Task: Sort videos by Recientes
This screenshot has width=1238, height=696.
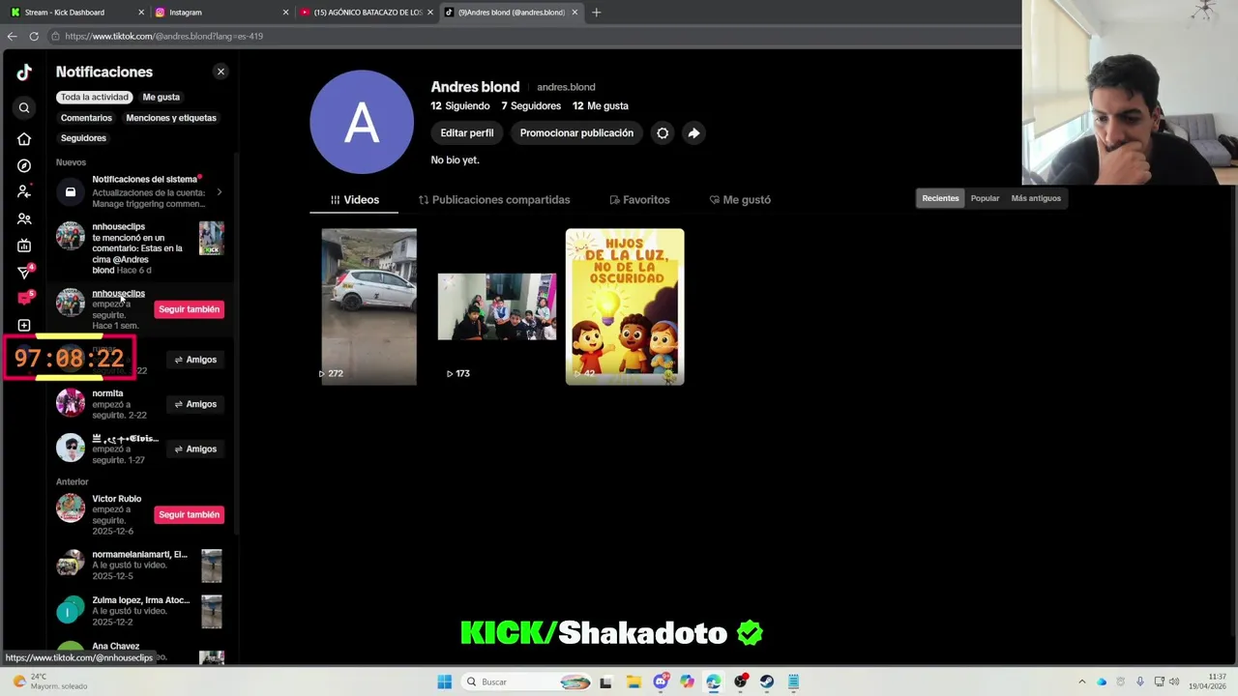Action: tap(940, 198)
